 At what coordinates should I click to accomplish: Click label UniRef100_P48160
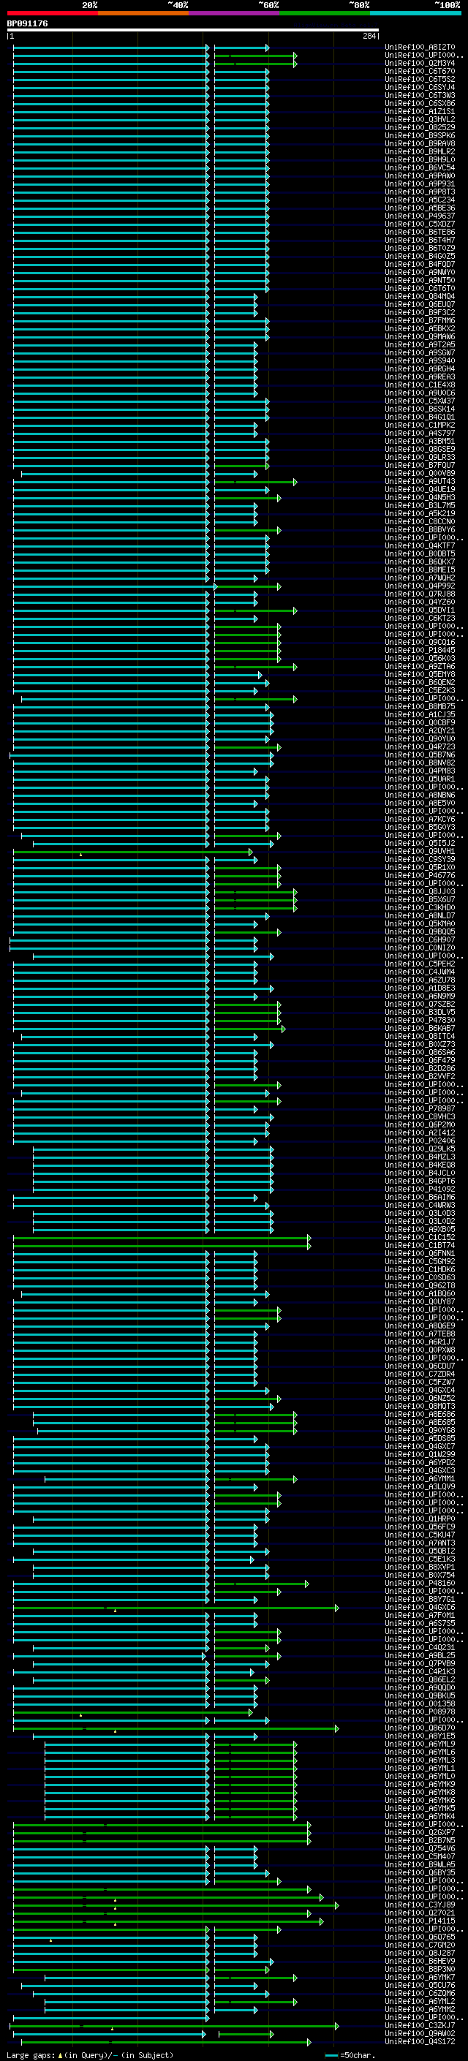[x=420, y=1584]
